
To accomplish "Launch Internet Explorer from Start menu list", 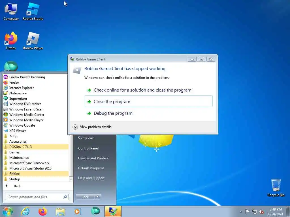I will [35, 88].
